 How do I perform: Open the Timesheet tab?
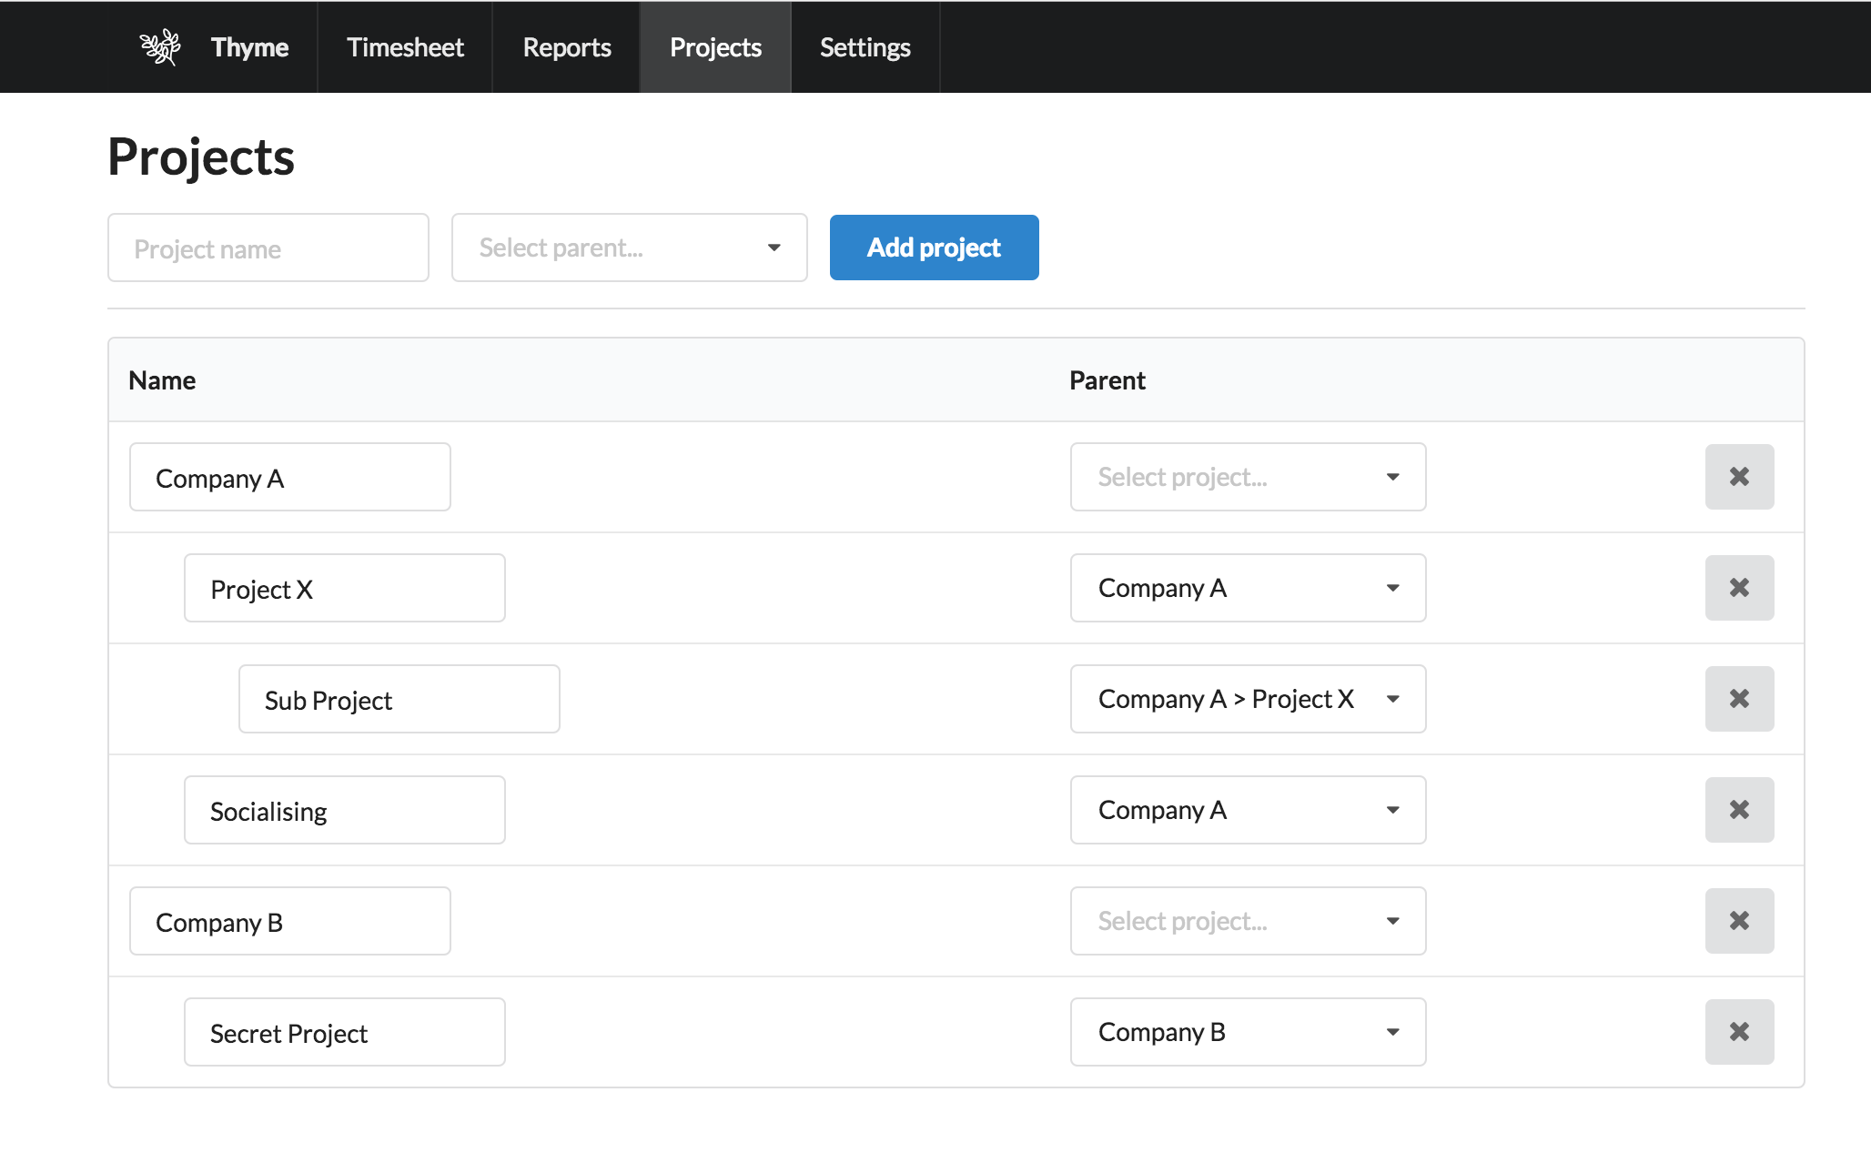tap(405, 47)
